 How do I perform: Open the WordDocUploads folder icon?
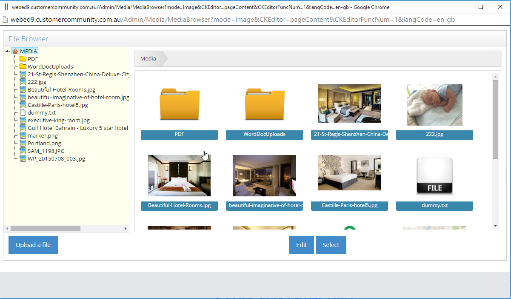[x=264, y=103]
